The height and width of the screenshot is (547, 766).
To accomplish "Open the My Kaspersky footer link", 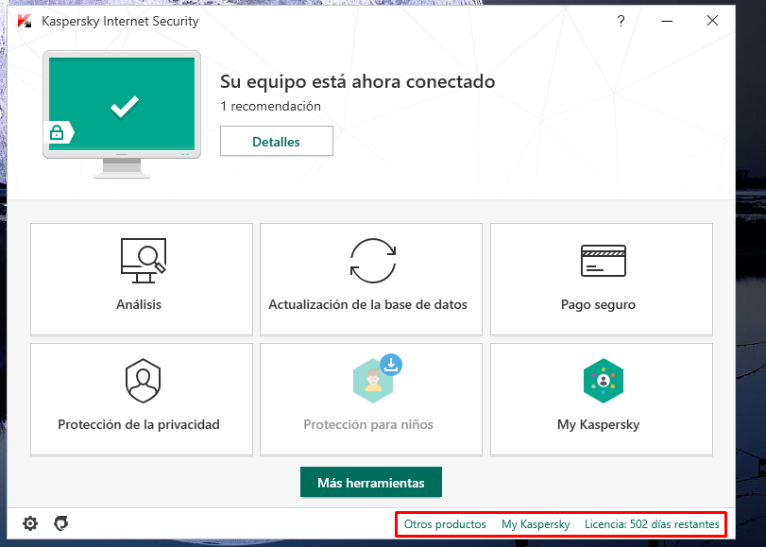I will [536, 524].
